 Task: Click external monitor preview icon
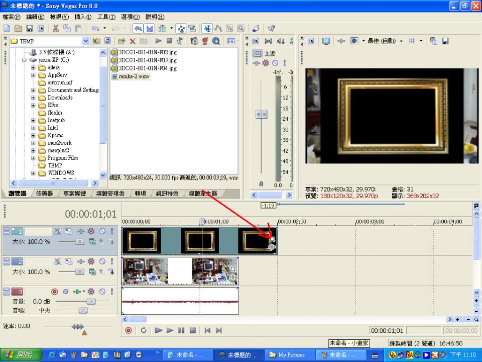pyautogui.click(x=326, y=41)
